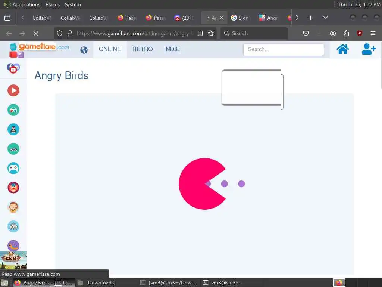Switch to the first Pass tab

point(127,18)
